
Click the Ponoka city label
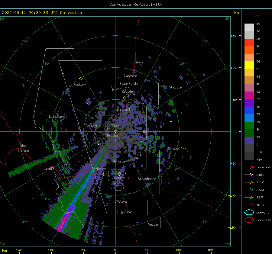138,62
